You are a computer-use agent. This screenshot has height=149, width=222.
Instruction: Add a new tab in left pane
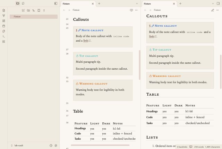point(99,4)
